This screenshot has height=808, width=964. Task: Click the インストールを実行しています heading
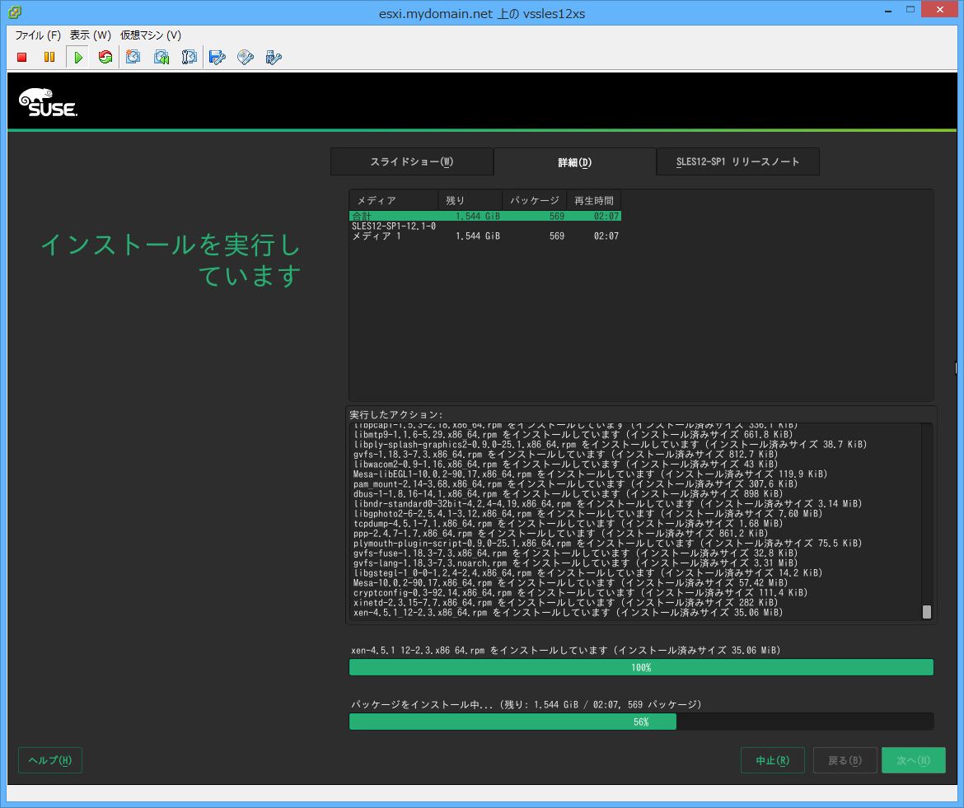171,260
